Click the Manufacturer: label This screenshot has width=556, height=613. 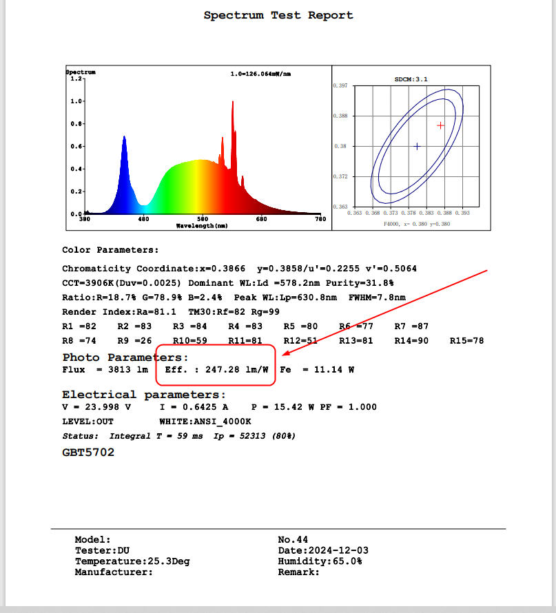click(114, 572)
